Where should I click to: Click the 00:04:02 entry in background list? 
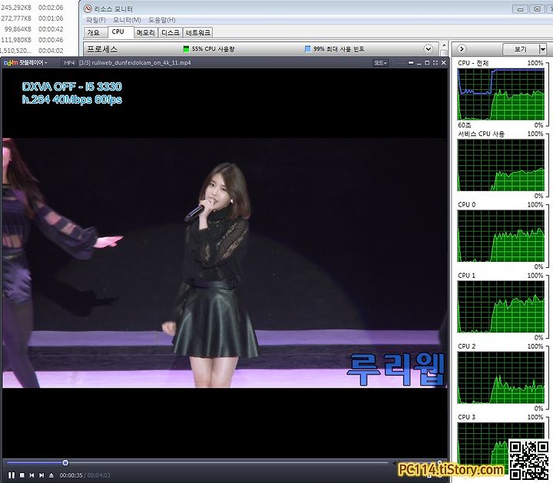[51, 51]
